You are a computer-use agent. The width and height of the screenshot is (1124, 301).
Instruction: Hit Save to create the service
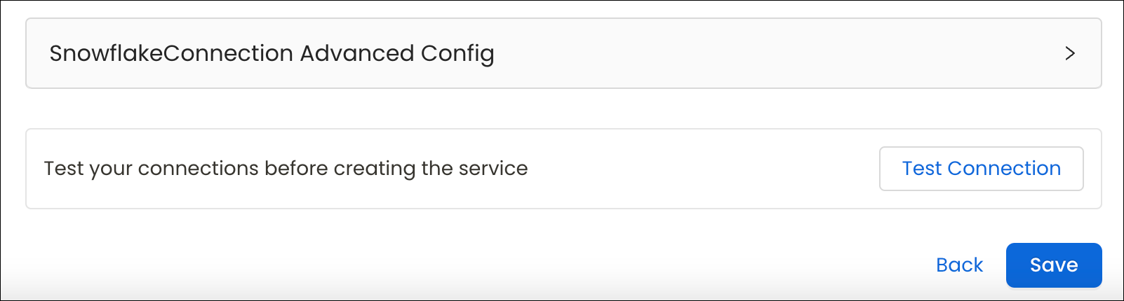coord(1053,265)
